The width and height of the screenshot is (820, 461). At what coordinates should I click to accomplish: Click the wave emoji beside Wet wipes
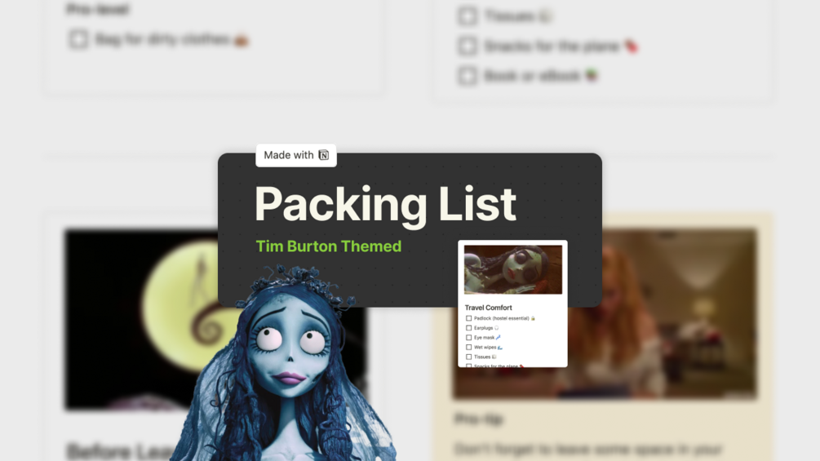(x=500, y=347)
